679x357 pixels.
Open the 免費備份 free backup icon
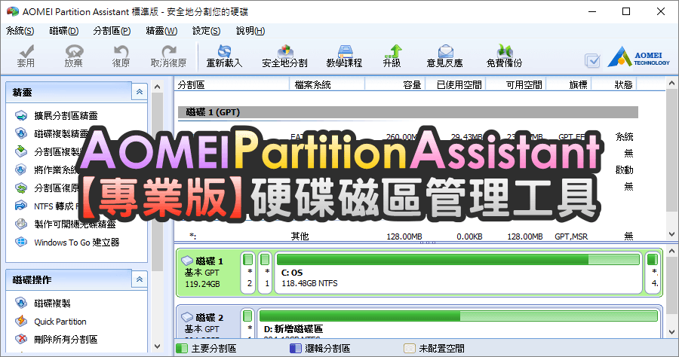[505, 51]
